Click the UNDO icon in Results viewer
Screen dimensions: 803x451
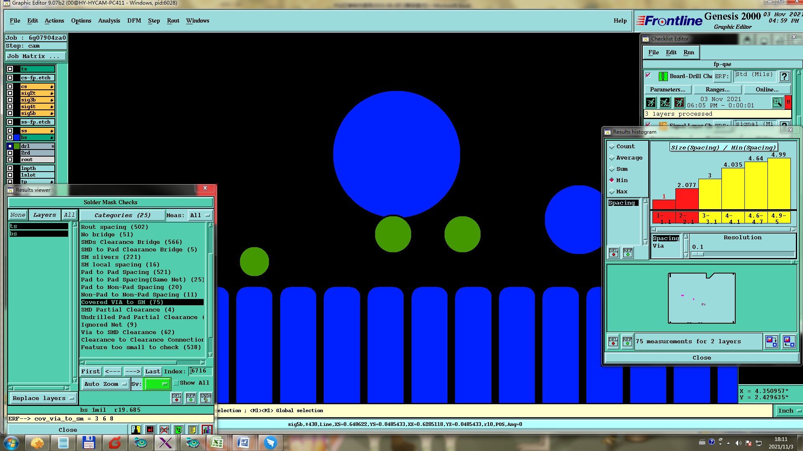pos(205,398)
